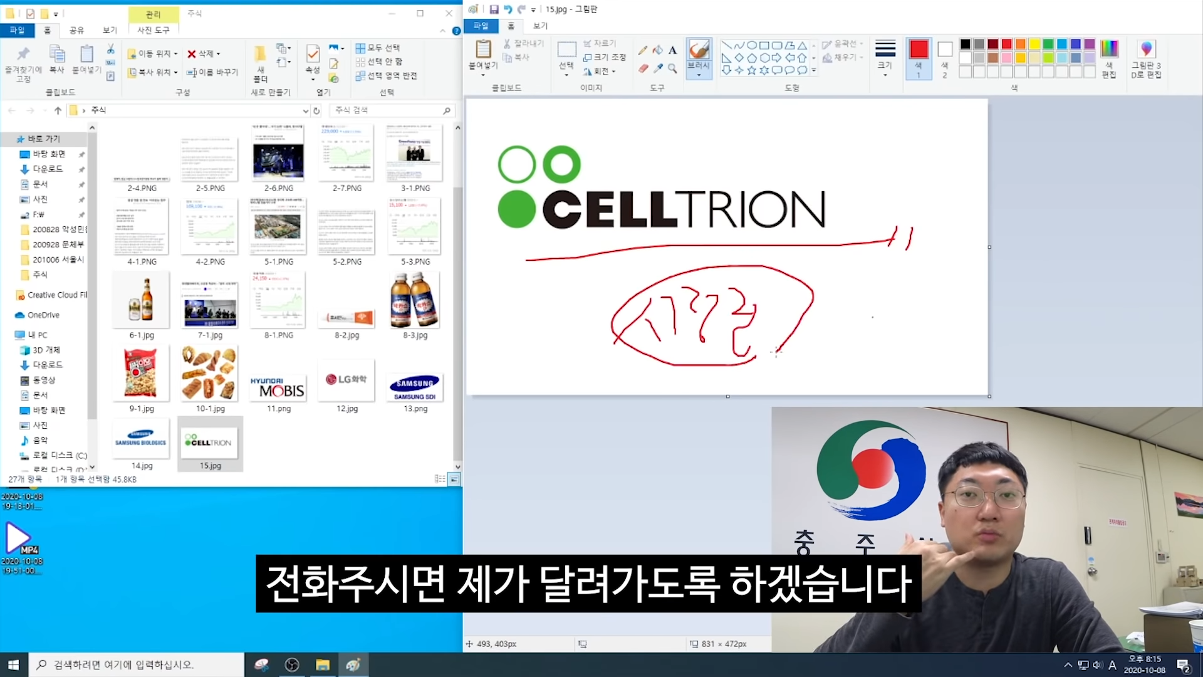Open the Copy to (복사 위치) dropdown
This screenshot has height=677, width=1203.
[152, 72]
